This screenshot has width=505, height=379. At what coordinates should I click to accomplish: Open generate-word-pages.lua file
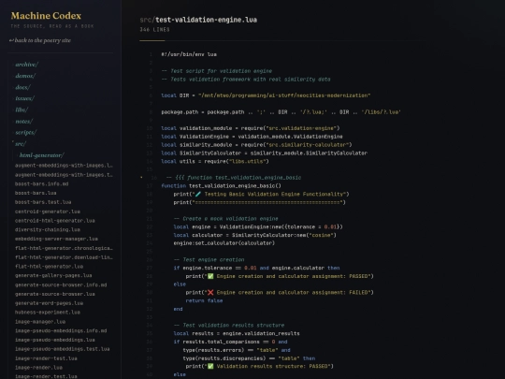(x=49, y=303)
